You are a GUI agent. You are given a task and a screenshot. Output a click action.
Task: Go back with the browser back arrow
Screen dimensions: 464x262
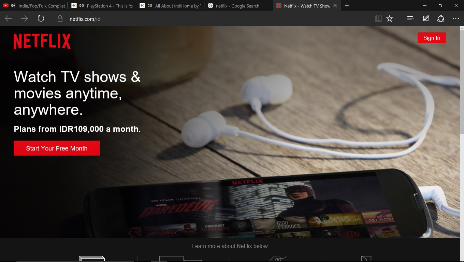[x=8, y=19]
